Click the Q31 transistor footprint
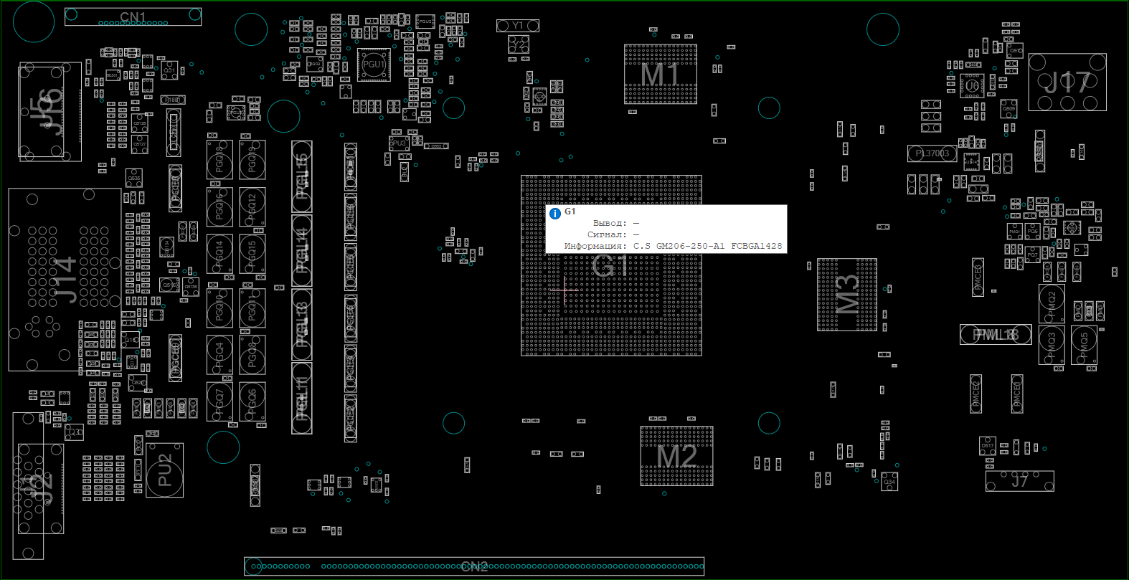The height and width of the screenshot is (580, 1129). click(x=169, y=70)
